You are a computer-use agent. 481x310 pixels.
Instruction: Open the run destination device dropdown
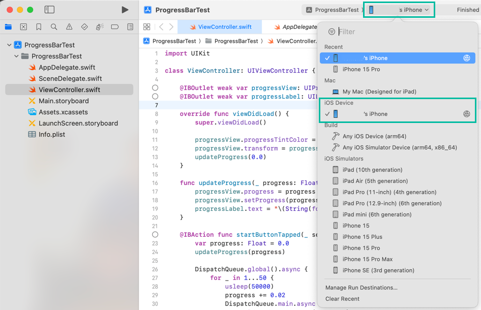[x=399, y=10]
